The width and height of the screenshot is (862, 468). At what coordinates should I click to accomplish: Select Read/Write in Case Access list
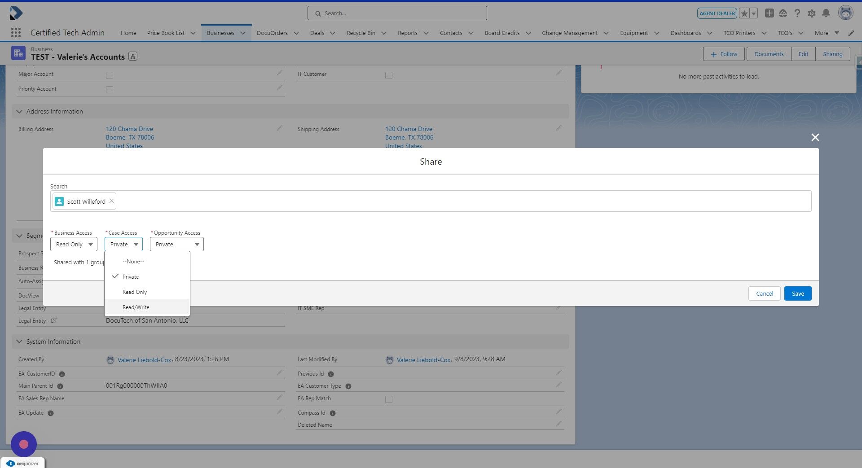[x=136, y=307]
